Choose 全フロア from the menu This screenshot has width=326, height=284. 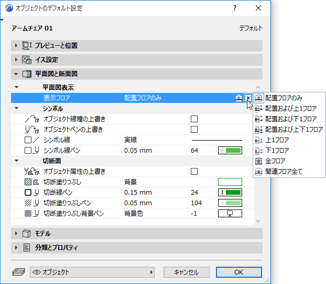(289, 161)
